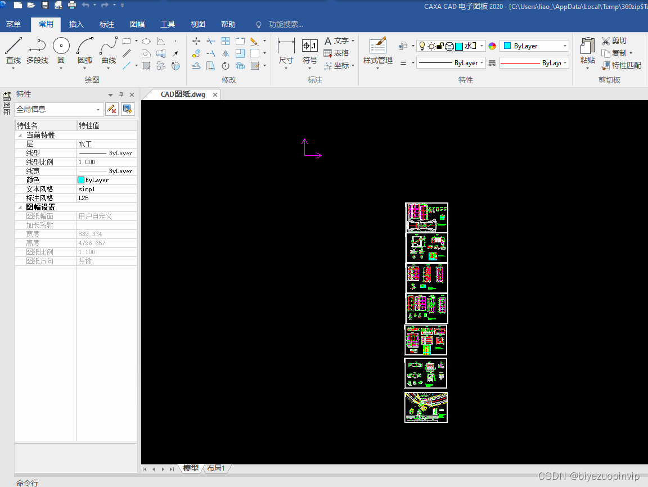Open the ByLayer color dropdown
This screenshot has width=648, height=487.
(565, 46)
